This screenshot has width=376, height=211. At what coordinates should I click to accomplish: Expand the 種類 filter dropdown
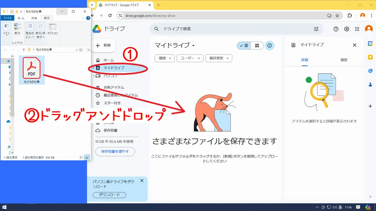click(165, 58)
